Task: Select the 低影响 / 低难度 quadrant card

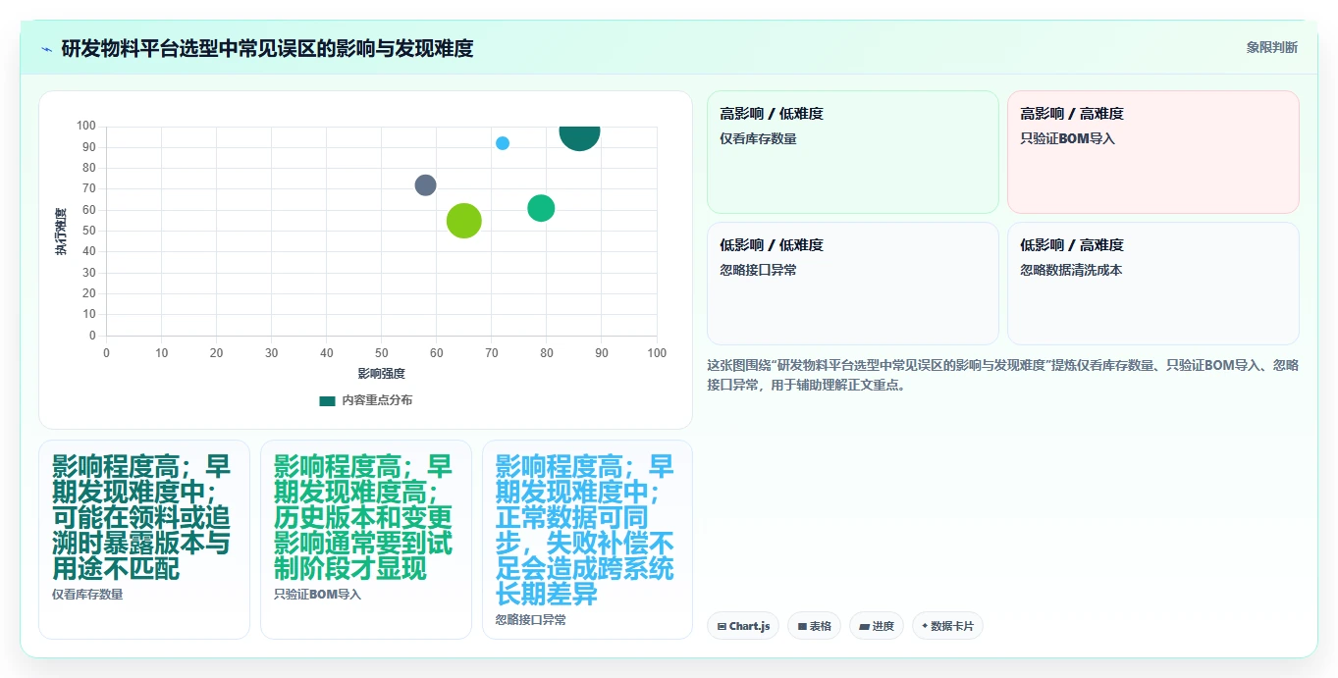Action: click(852, 284)
